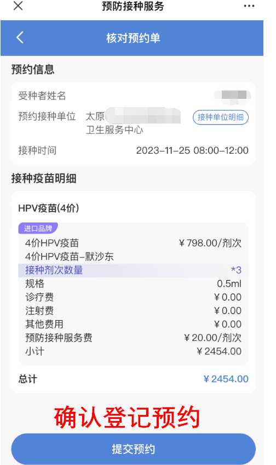Viewport: 276px width, 465px height.
Task: Click the 预防接种服务 page title
Action: [133, 6]
